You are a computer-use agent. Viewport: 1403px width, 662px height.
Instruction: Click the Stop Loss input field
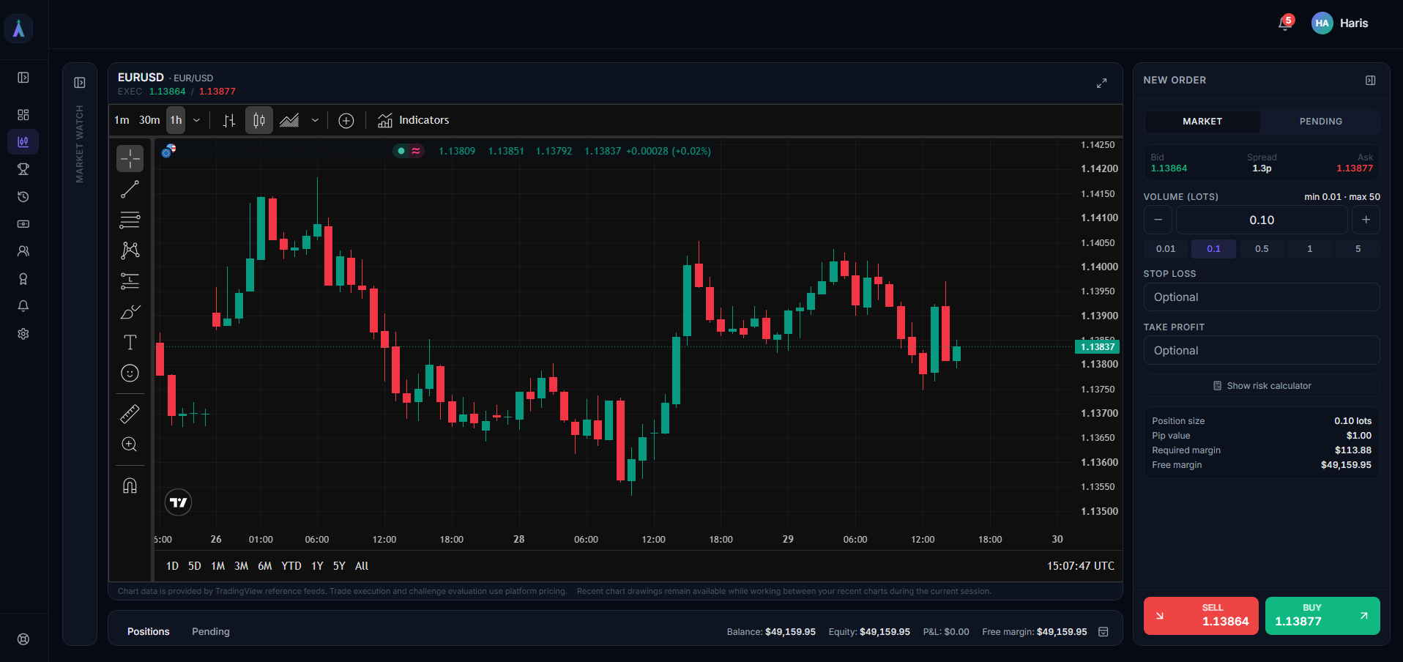coord(1262,297)
